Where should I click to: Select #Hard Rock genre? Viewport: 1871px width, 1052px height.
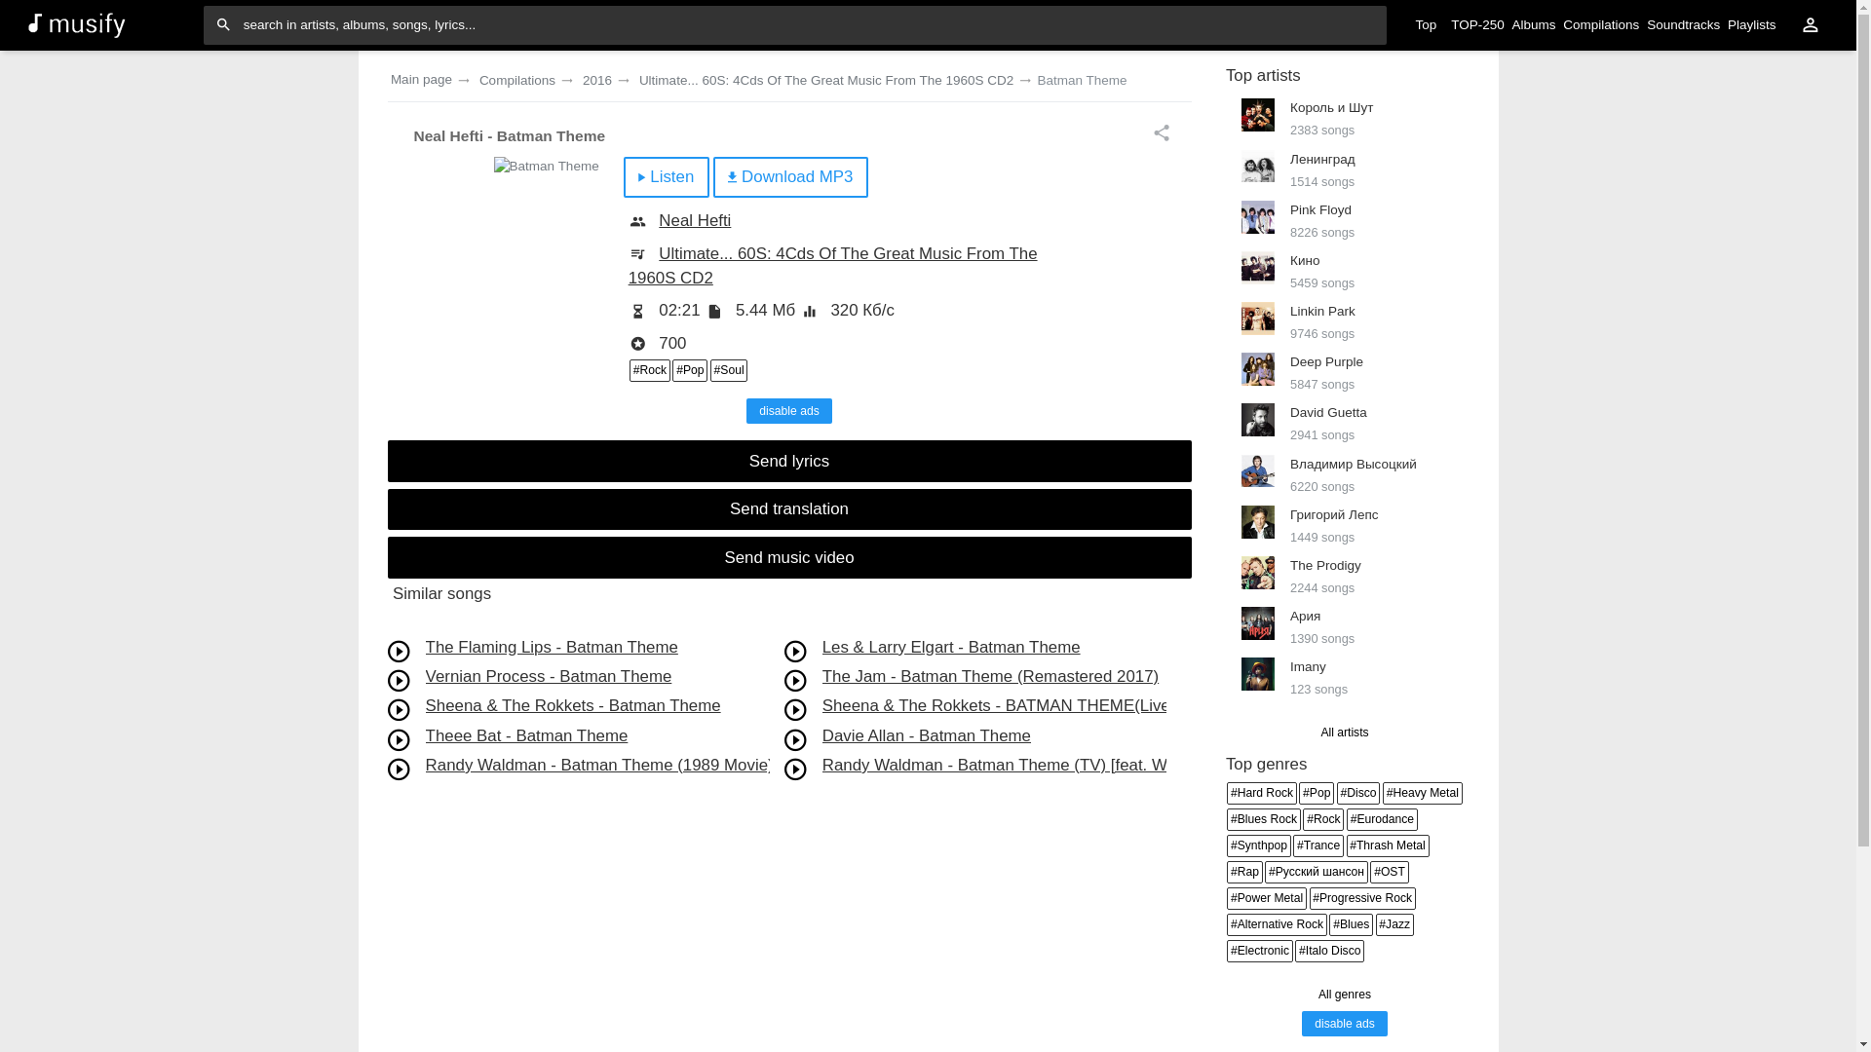[1262, 794]
